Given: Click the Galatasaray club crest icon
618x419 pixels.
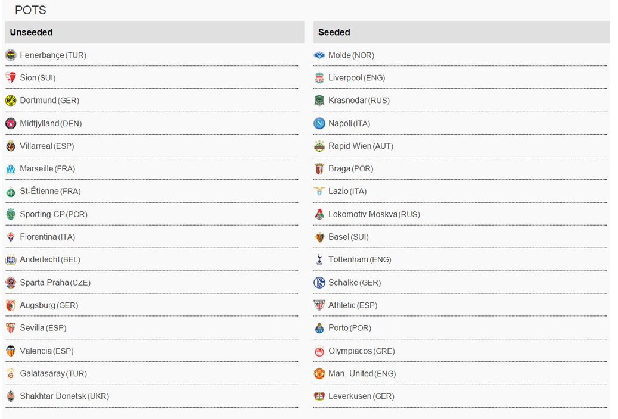Looking at the screenshot, I should (11, 374).
